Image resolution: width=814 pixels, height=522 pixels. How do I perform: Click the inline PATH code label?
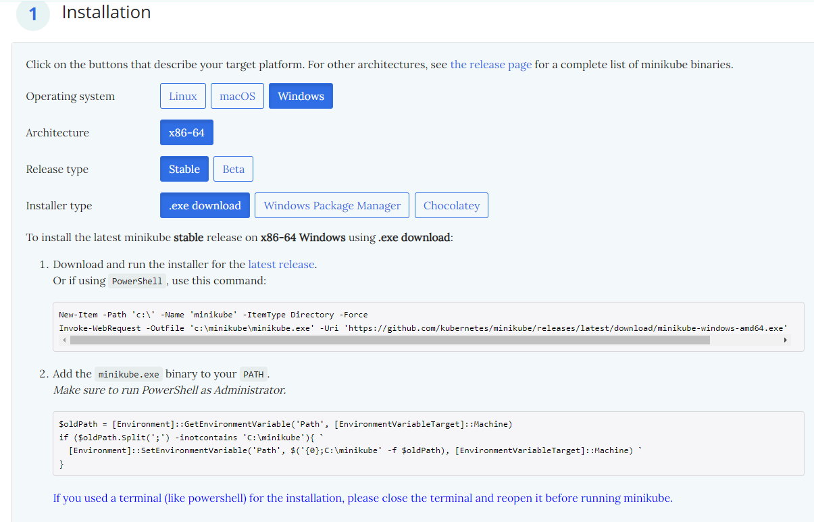(253, 374)
